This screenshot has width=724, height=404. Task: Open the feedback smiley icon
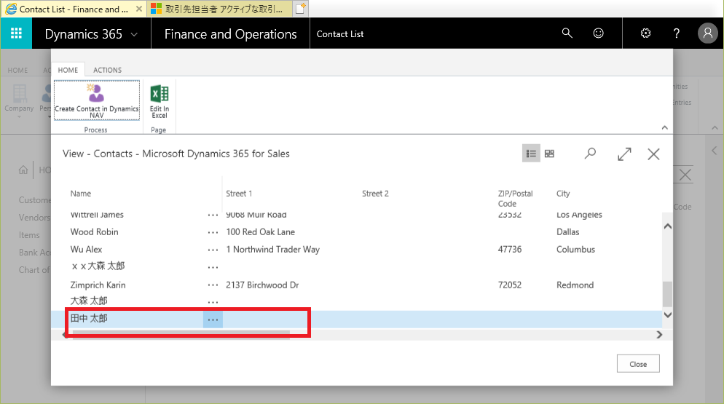[x=599, y=33]
